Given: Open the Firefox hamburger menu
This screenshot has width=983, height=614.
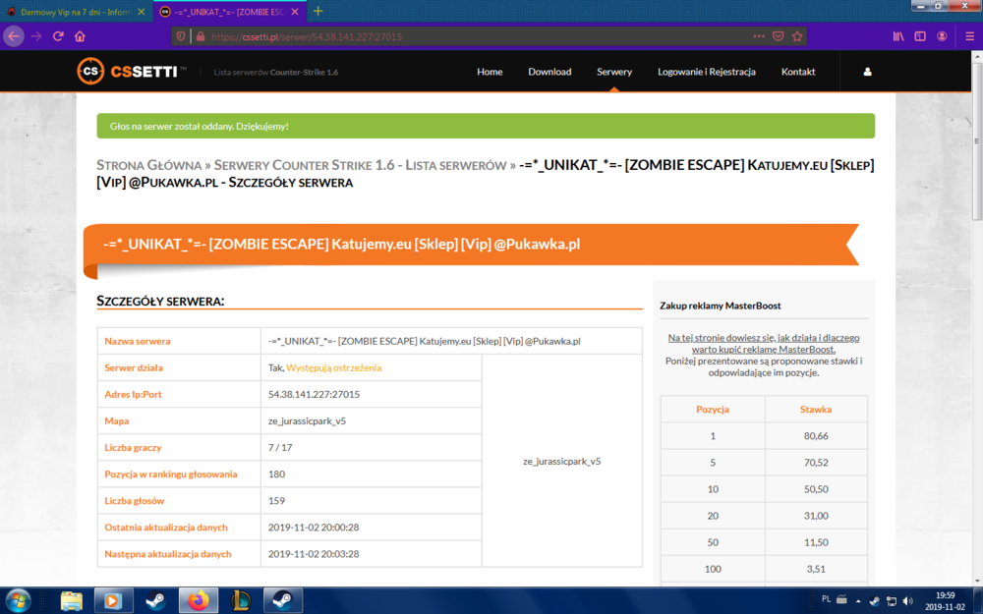Looking at the screenshot, I should click(969, 36).
